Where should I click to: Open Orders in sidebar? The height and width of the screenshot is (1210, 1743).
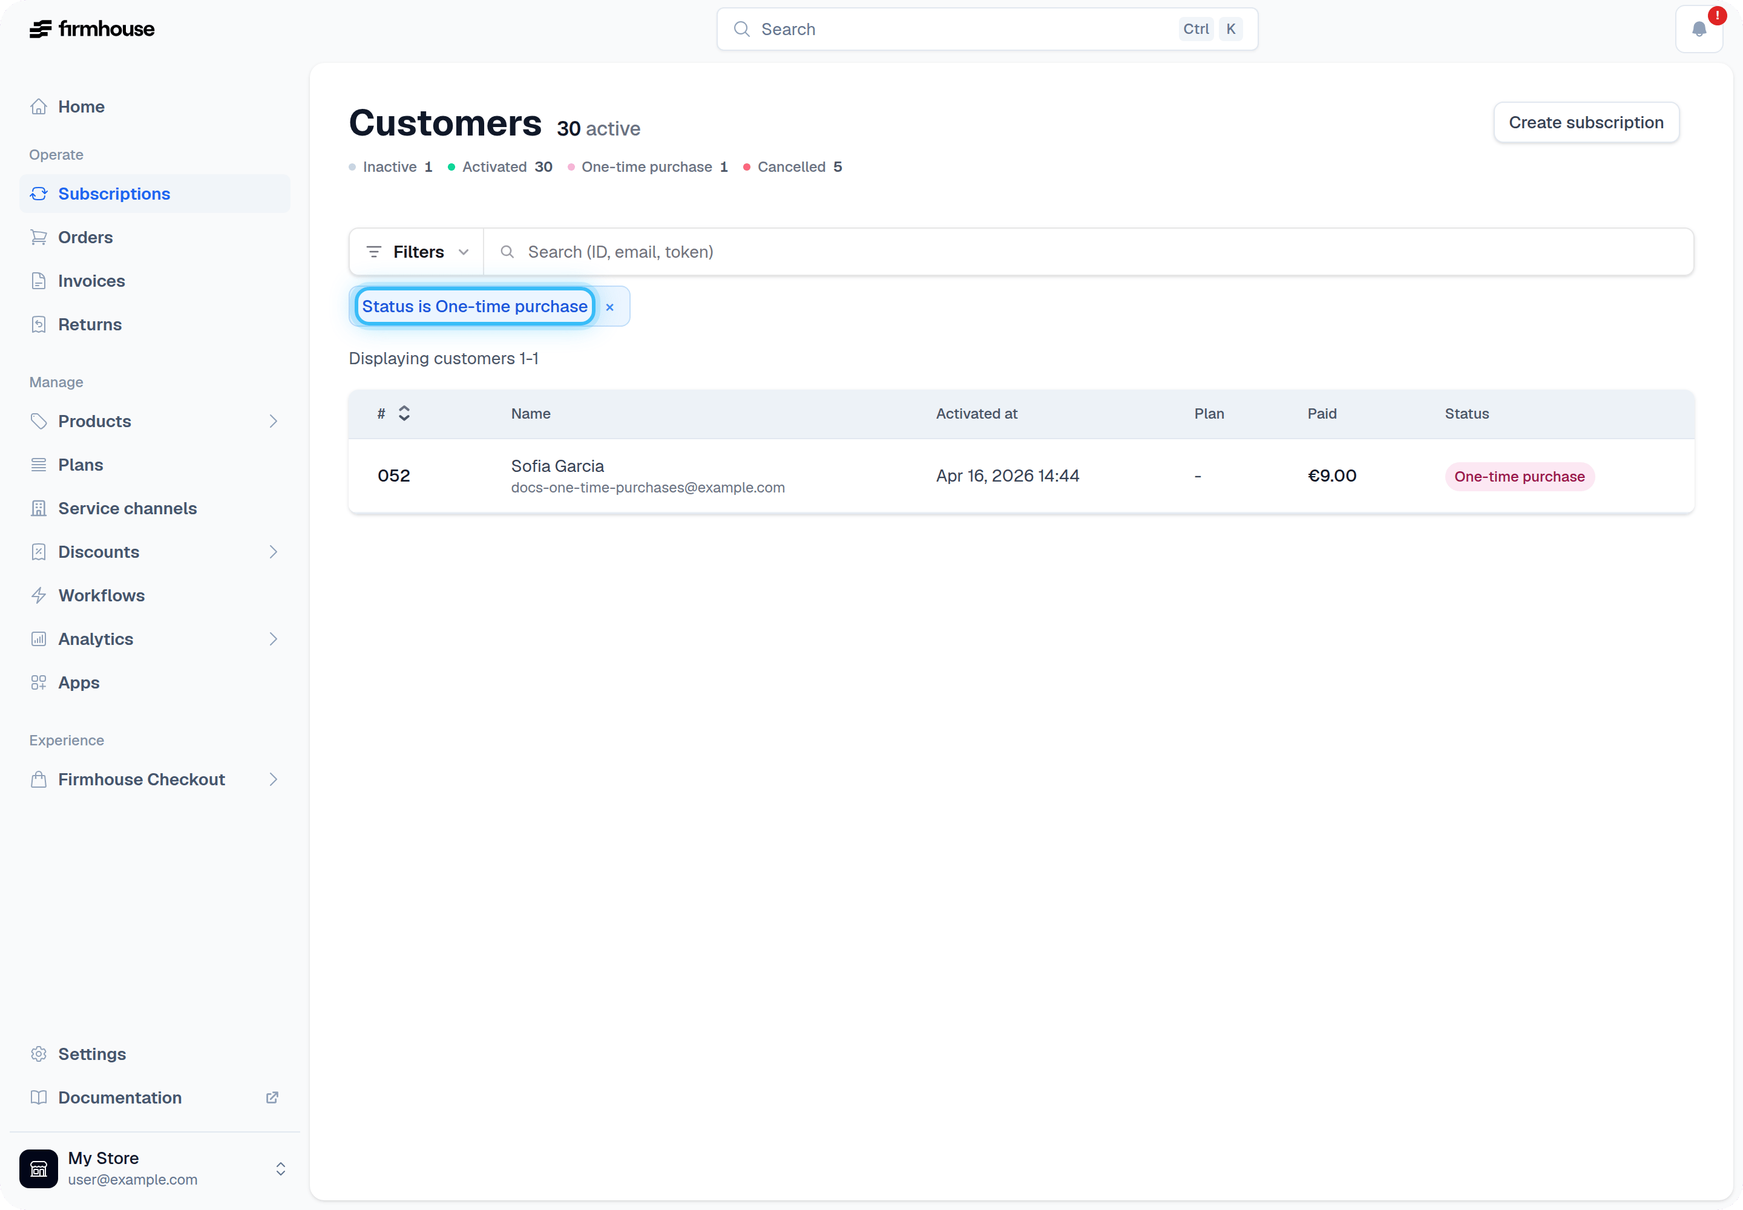(155, 237)
